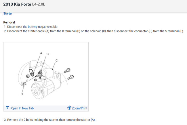187x125 pixels.
Task: Select the Zoom/Print text link
Action: (79, 108)
